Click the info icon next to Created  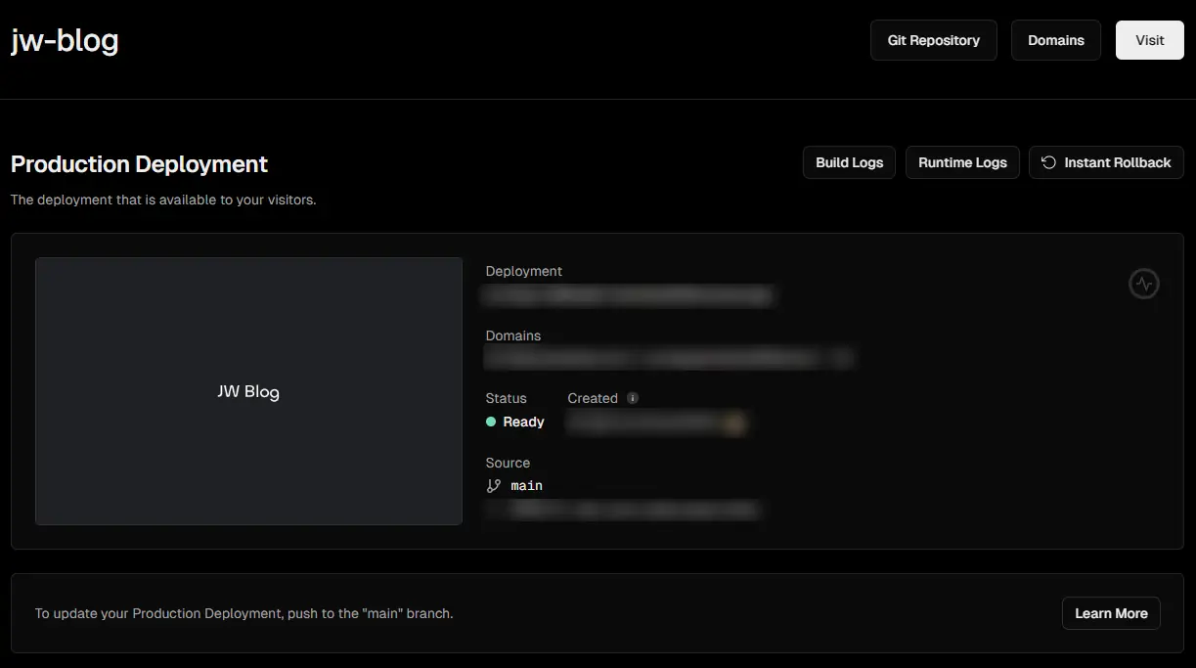coord(633,398)
